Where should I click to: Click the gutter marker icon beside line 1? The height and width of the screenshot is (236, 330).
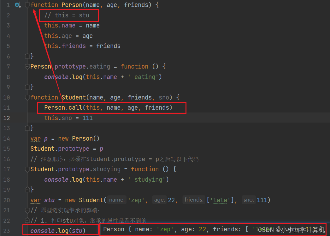coord(18,5)
